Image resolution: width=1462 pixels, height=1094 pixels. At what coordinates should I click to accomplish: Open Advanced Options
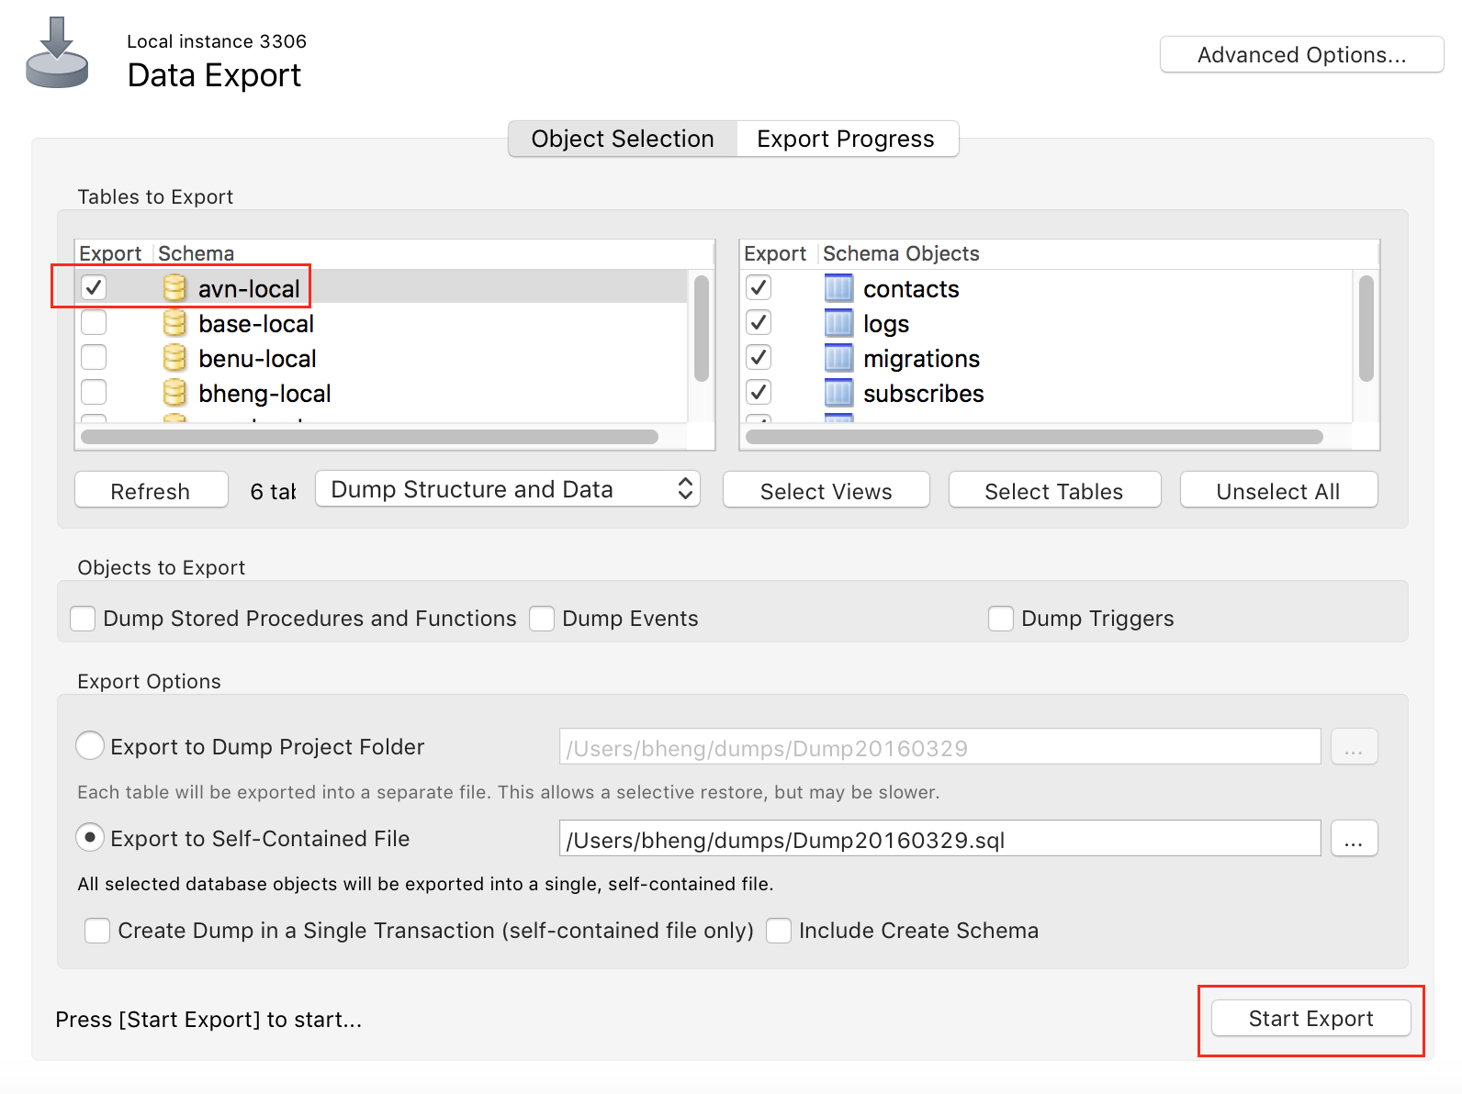tap(1301, 55)
